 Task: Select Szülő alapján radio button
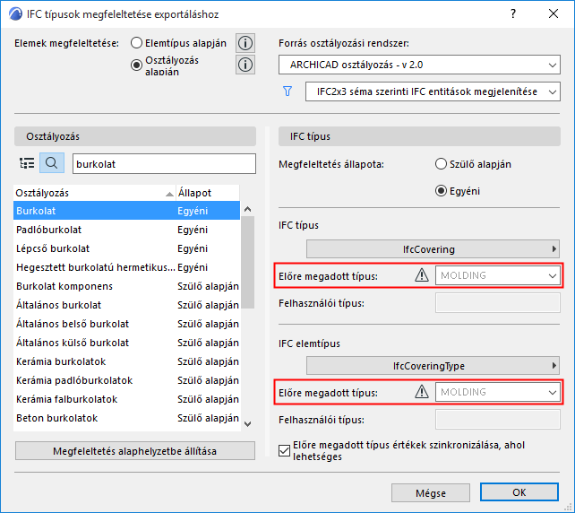[x=441, y=164]
